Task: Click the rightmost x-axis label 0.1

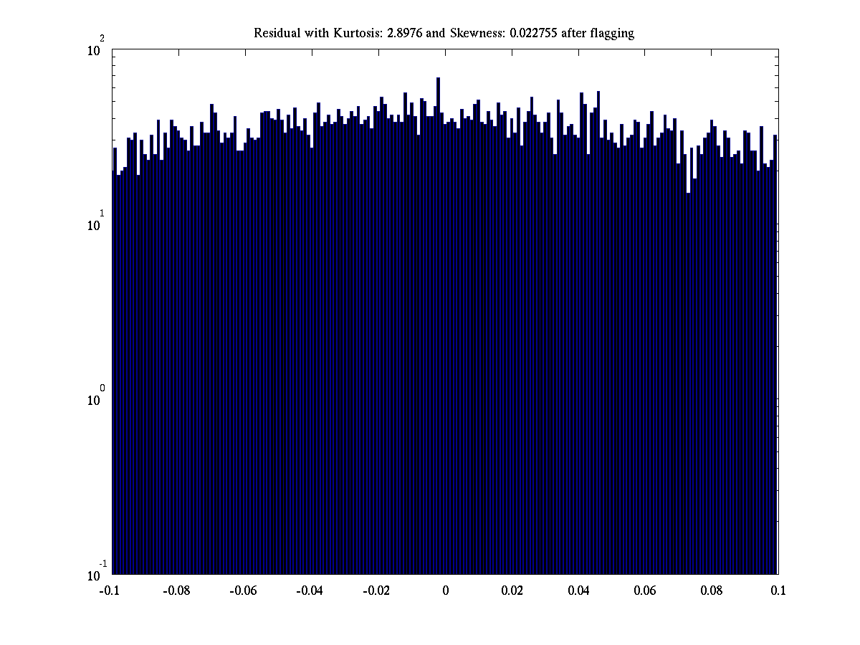Action: click(778, 591)
